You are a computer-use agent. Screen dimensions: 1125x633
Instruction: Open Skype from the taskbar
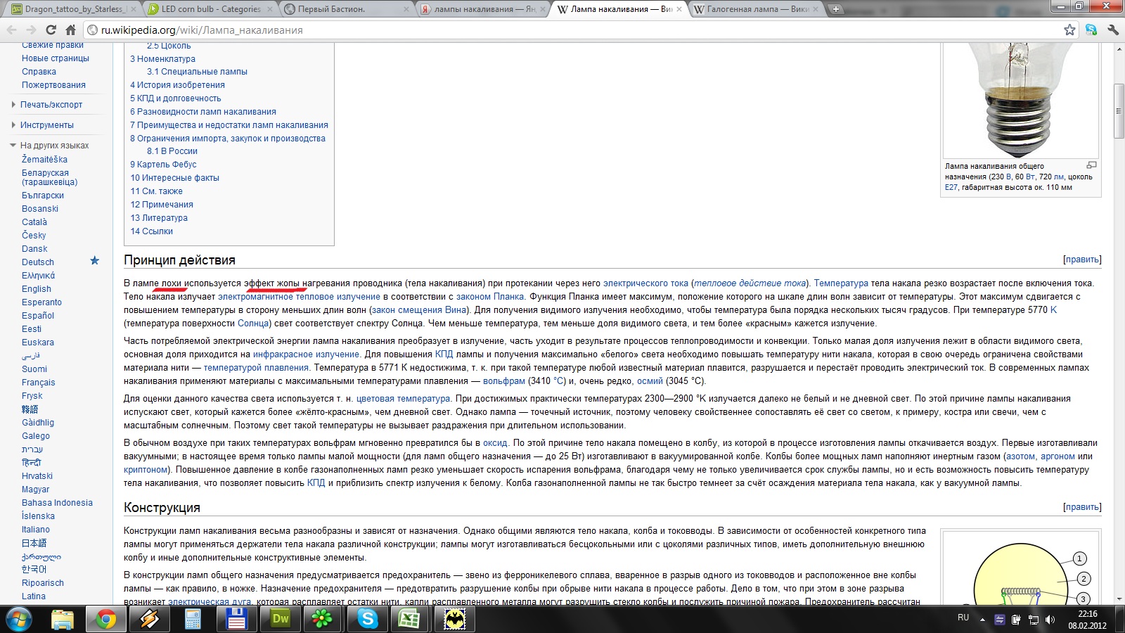coord(367,619)
